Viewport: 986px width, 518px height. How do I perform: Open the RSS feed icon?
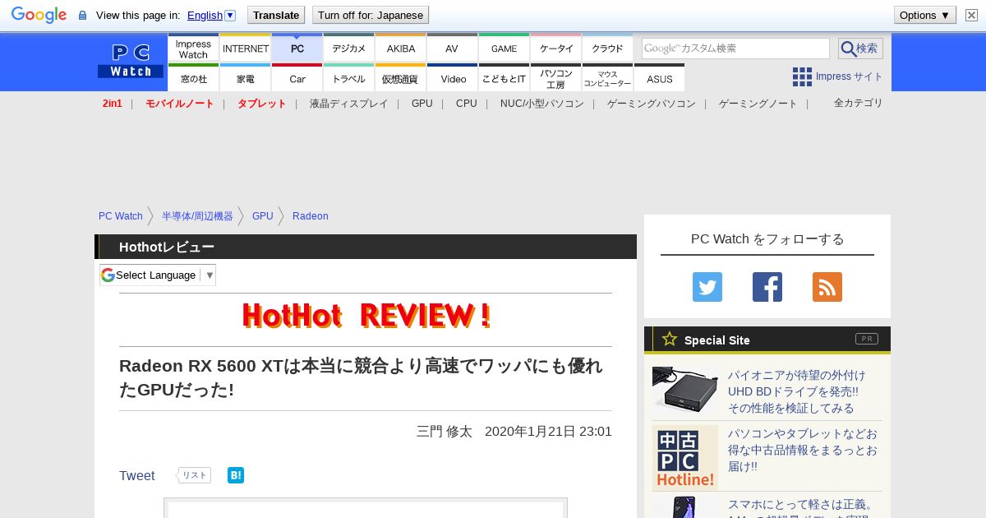827,287
